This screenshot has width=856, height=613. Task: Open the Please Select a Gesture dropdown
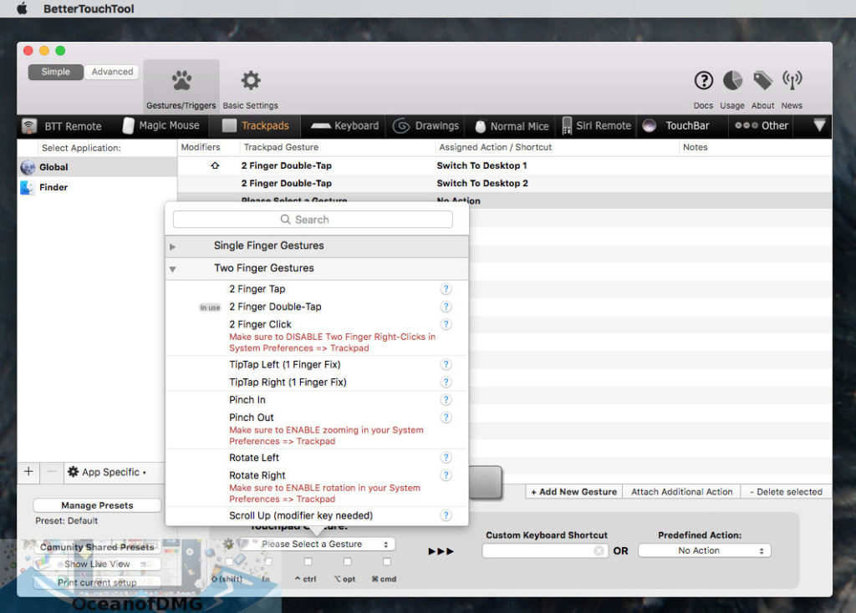[318, 545]
